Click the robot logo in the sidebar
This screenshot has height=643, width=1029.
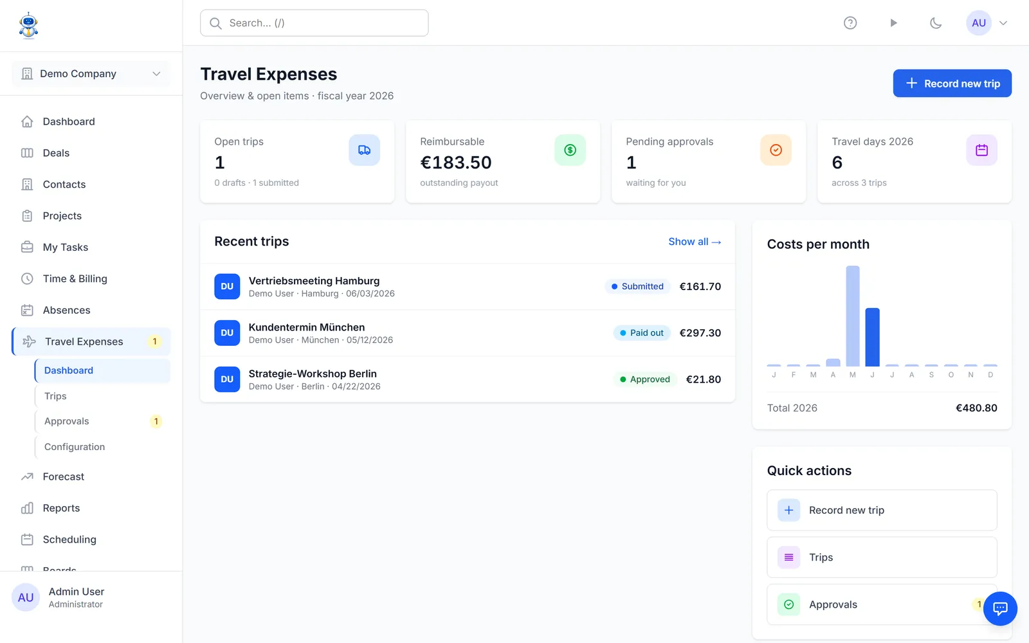pos(28,26)
